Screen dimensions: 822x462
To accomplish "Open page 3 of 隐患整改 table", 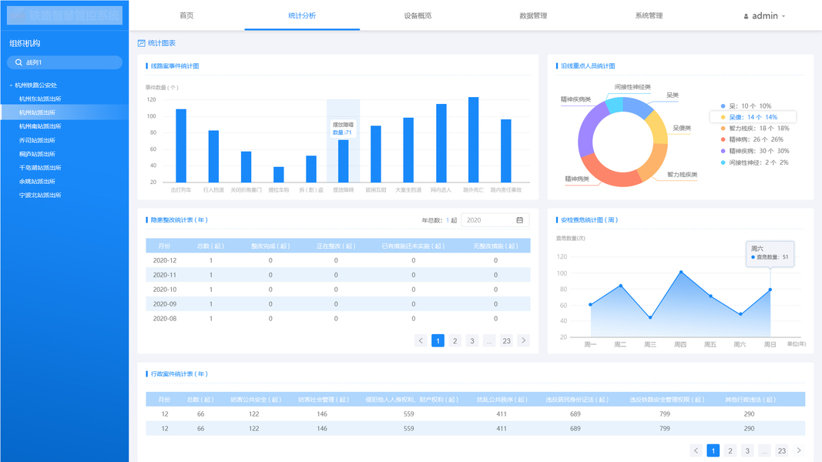I will [472, 340].
